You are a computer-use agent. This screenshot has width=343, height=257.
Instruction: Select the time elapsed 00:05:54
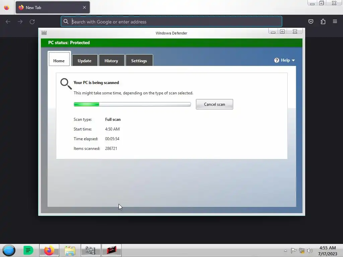112,139
